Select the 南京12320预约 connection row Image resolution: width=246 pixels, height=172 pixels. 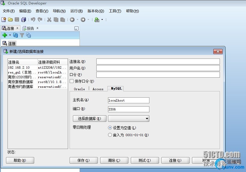(38, 77)
